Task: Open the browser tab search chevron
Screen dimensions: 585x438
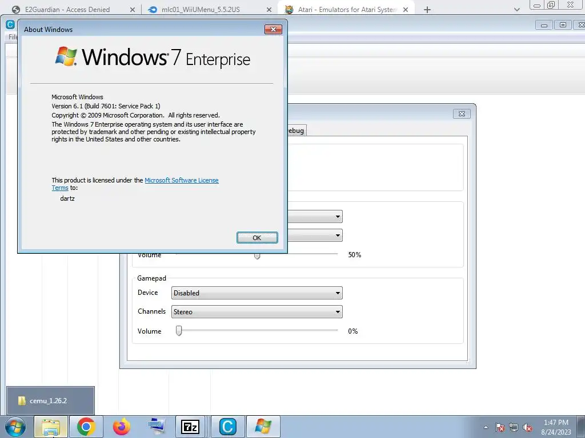Action: [516, 10]
